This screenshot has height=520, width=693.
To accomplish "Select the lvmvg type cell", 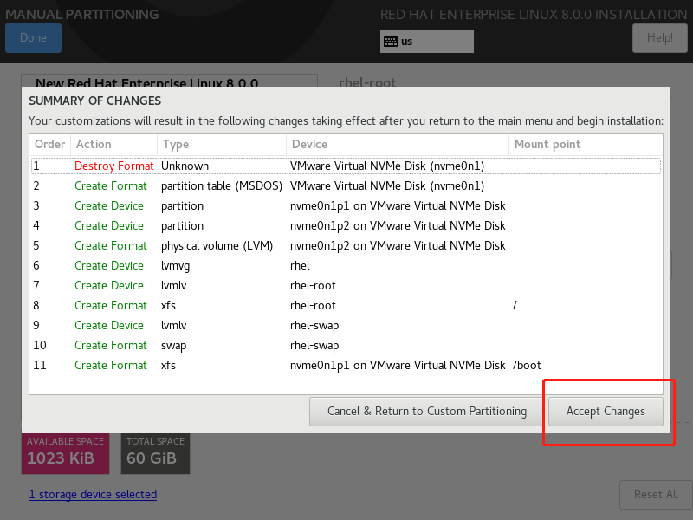I will point(175,266).
